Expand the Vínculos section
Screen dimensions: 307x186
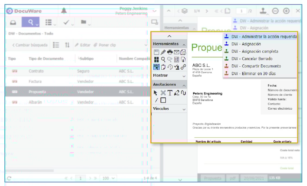coord(184,109)
